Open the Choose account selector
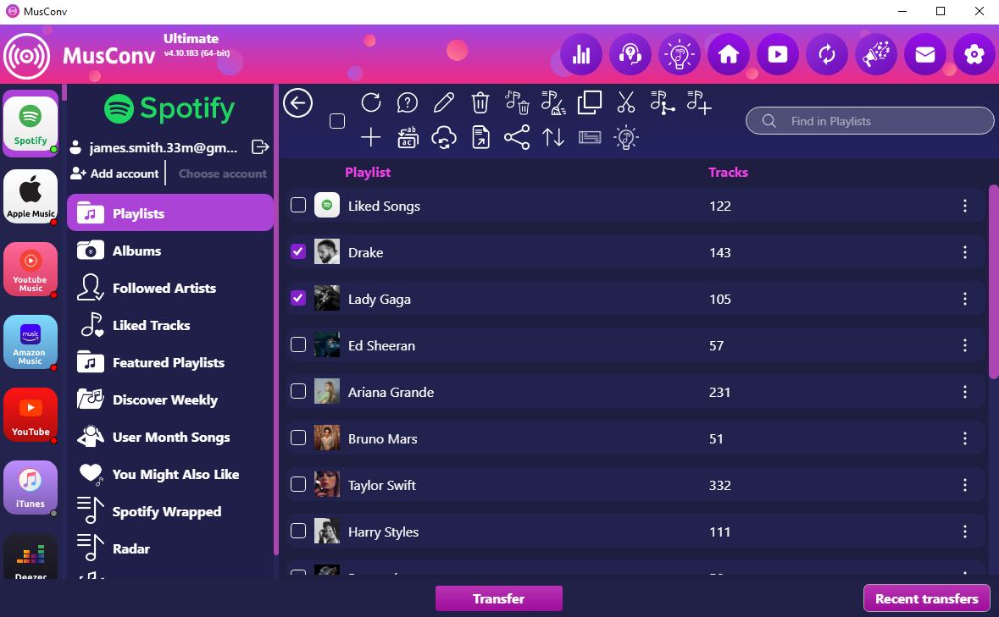Image resolution: width=999 pixels, height=617 pixels. tap(222, 174)
